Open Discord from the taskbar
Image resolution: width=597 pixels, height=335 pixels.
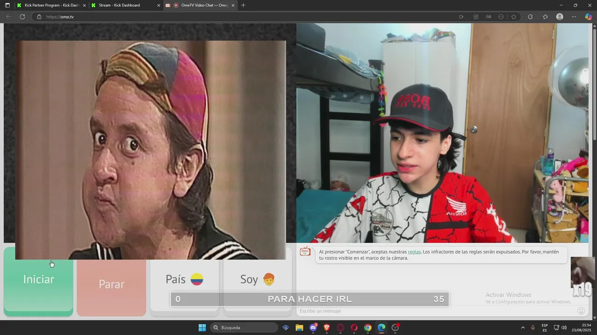coord(313,328)
